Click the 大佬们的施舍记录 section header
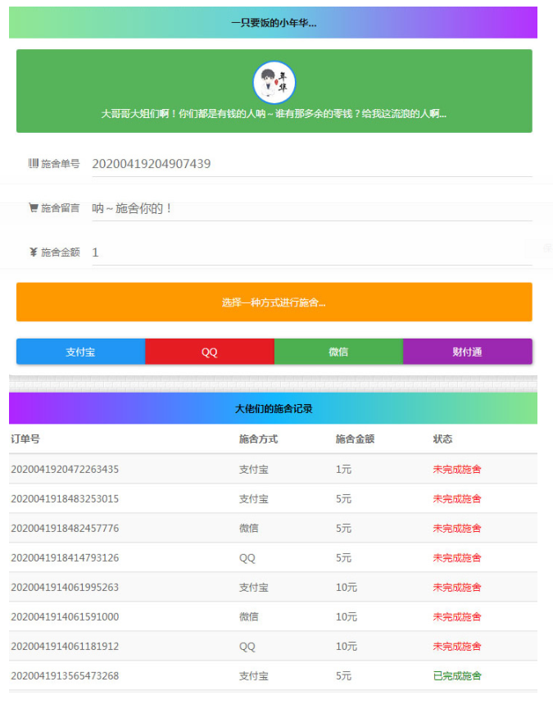This screenshot has width=553, height=709. tap(273, 408)
